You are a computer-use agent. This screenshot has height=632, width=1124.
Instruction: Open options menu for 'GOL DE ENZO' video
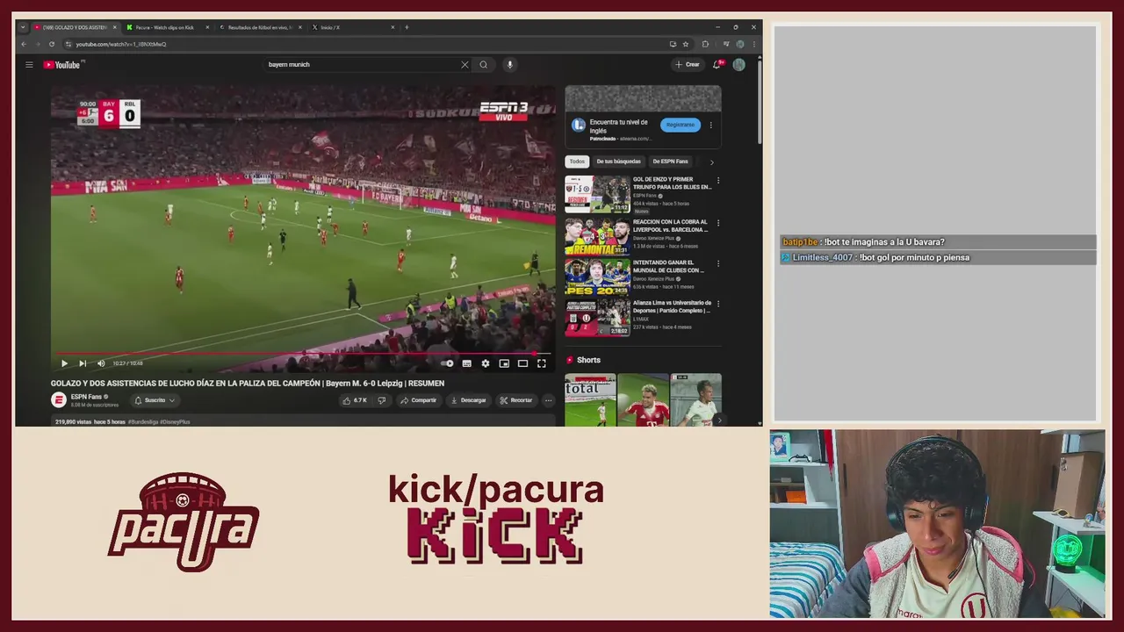[x=718, y=181]
